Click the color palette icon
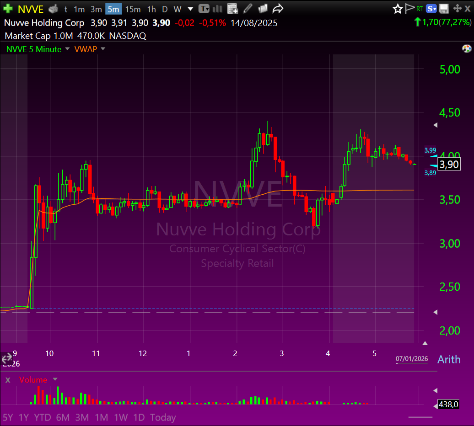 coord(467,48)
